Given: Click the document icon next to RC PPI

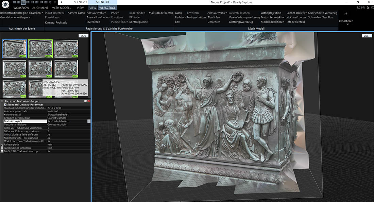Looking at the screenshot, I should [368, 7].
